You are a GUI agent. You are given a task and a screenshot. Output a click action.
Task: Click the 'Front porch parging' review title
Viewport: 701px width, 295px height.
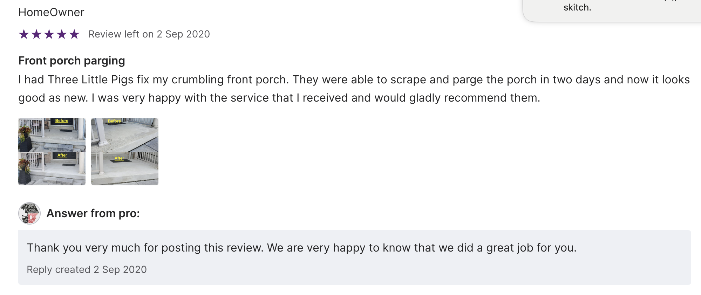click(72, 61)
